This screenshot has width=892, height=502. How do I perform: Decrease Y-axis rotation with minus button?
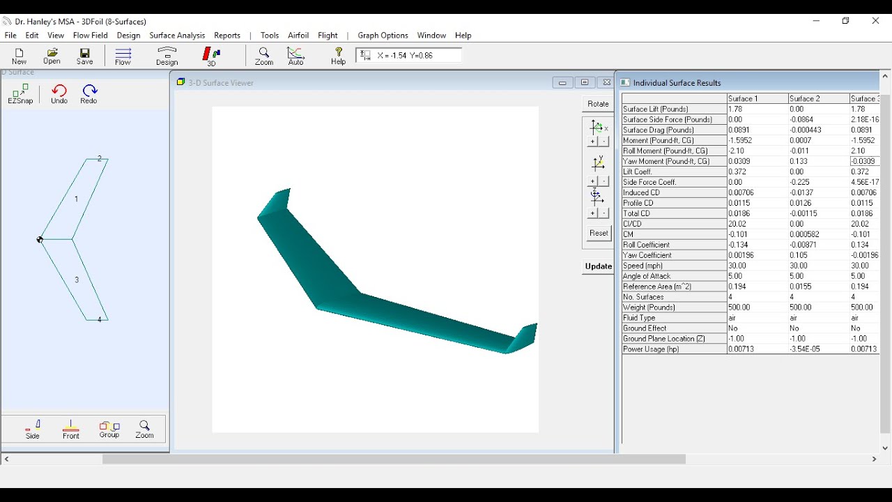[x=605, y=181]
